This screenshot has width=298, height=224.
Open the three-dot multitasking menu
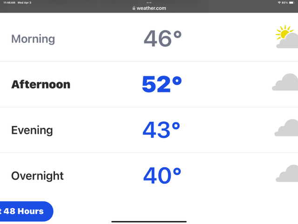coord(149,3)
